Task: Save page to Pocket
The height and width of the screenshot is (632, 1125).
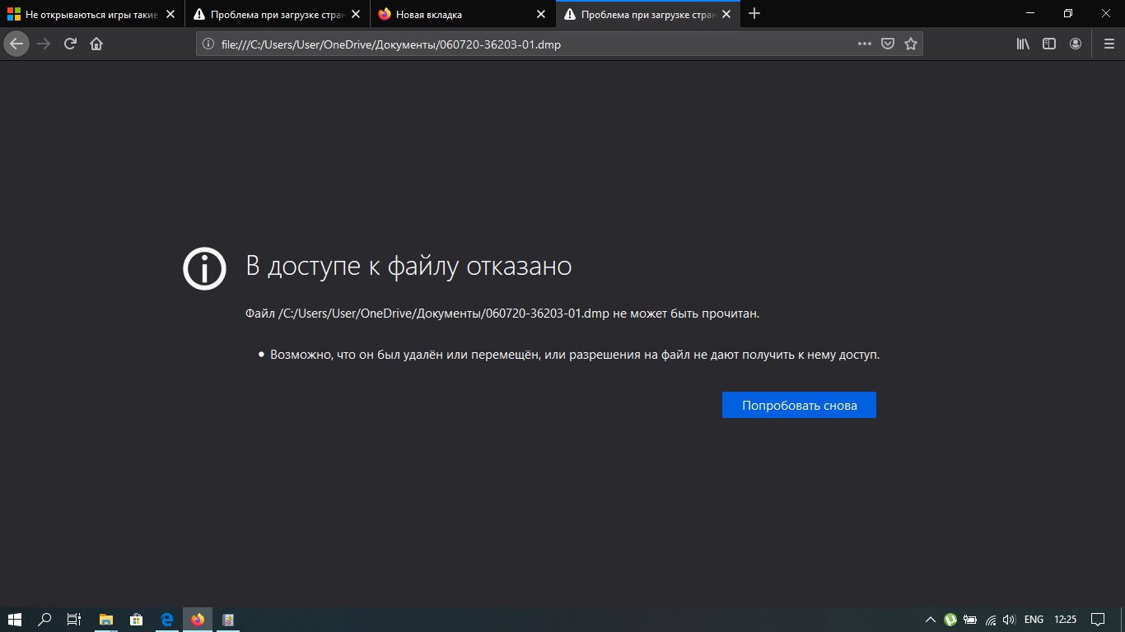Action: point(888,44)
